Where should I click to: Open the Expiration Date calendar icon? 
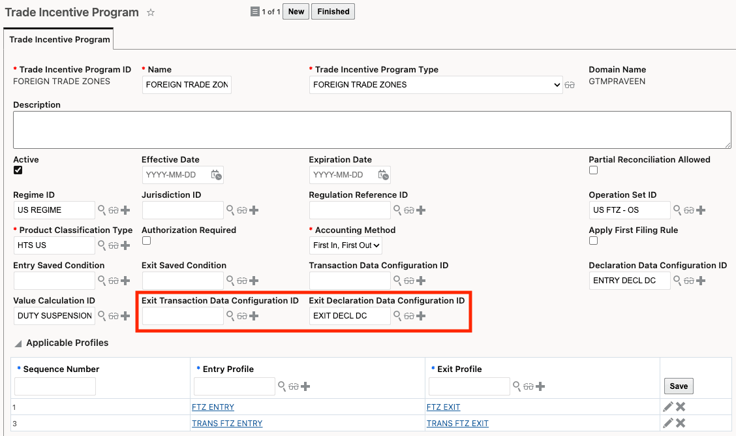[x=384, y=174]
